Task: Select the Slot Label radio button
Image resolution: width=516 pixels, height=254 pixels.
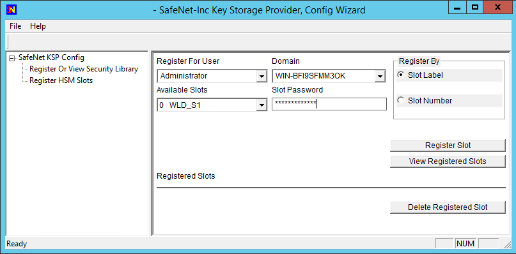Action: (400, 75)
